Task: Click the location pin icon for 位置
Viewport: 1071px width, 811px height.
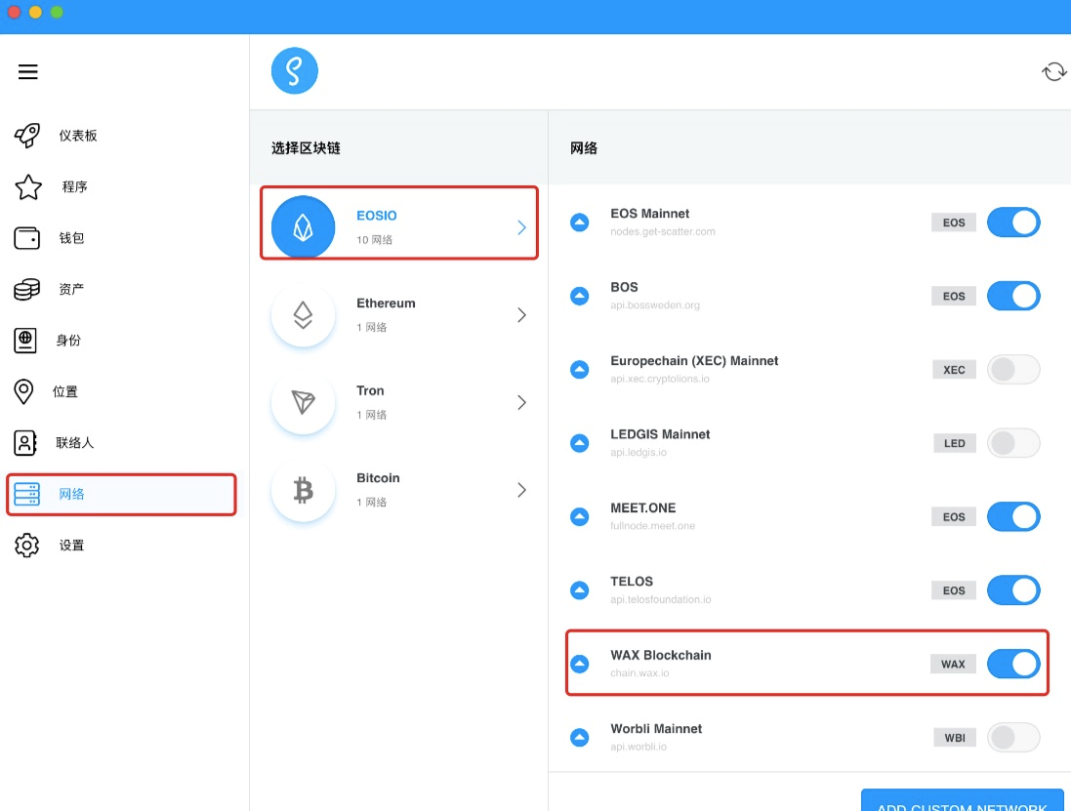Action: pyautogui.click(x=23, y=391)
